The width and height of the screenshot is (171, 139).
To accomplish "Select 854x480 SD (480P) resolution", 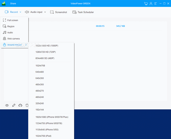I will [x=51, y=58].
